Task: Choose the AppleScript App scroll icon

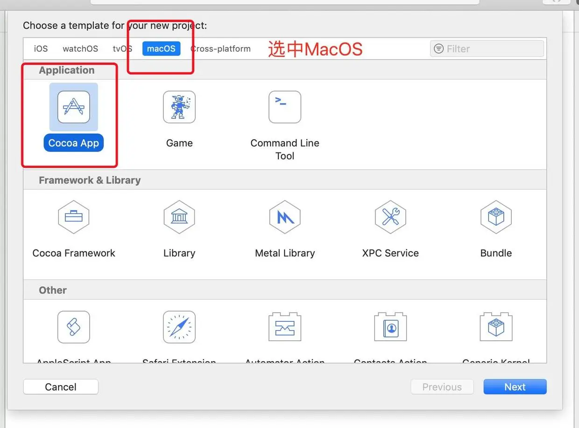Action: (74, 327)
